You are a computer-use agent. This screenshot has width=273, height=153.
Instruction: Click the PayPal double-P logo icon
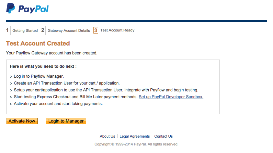tap(11, 8)
